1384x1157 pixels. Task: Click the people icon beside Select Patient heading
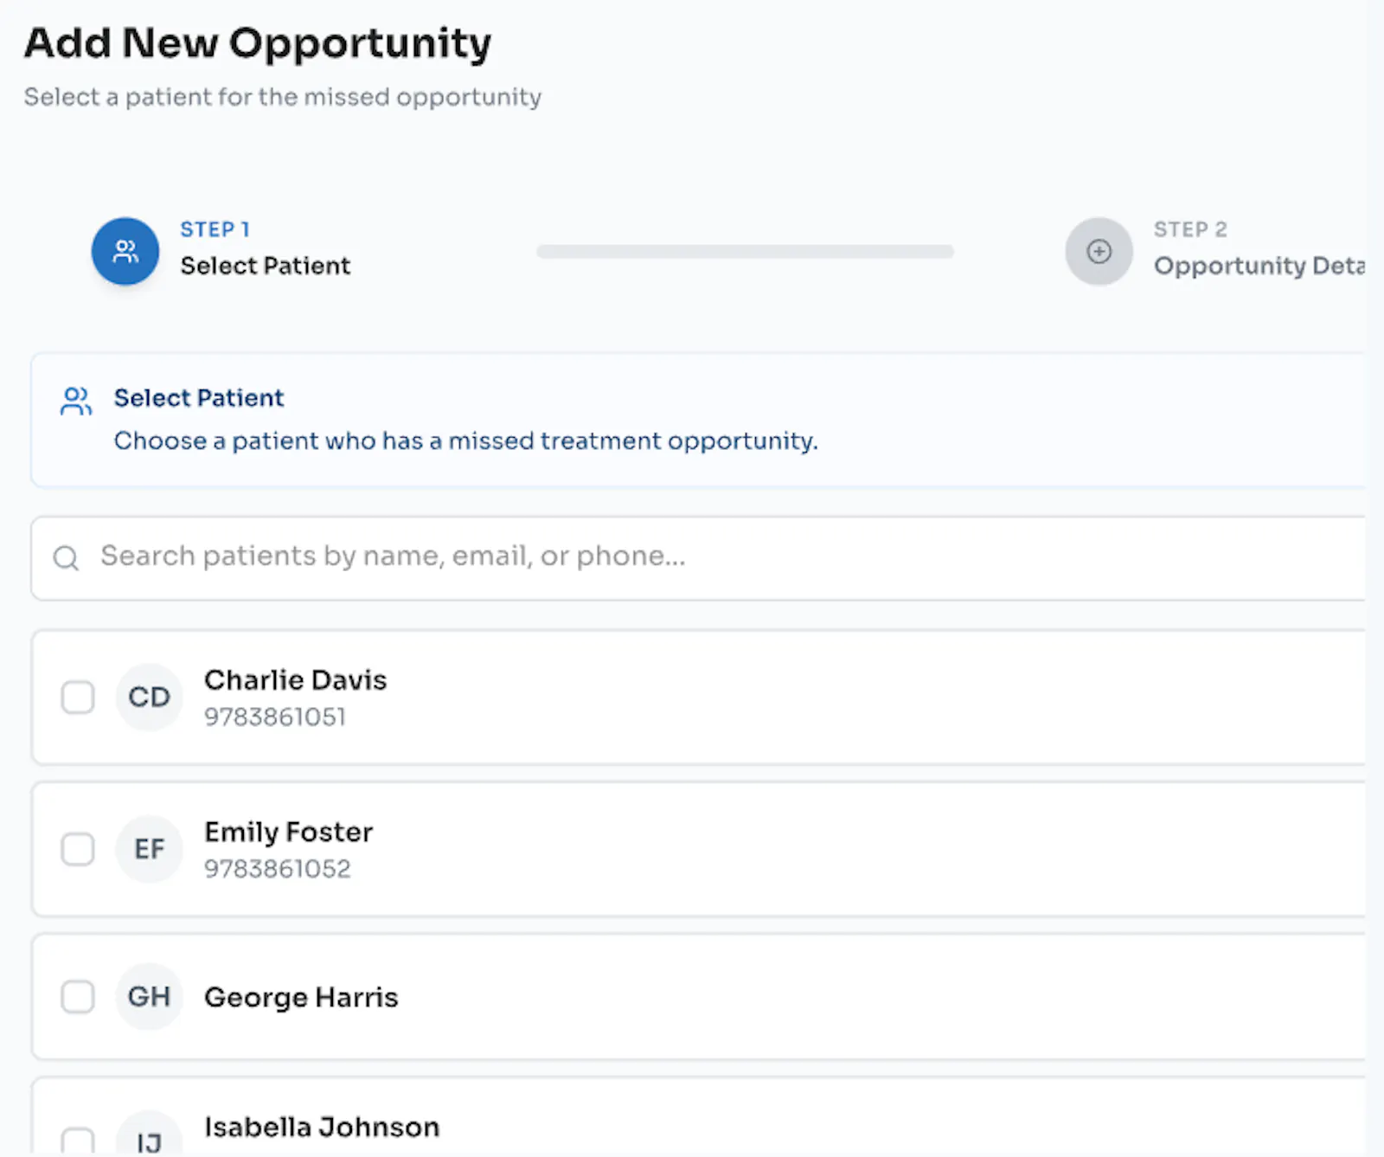(x=76, y=401)
